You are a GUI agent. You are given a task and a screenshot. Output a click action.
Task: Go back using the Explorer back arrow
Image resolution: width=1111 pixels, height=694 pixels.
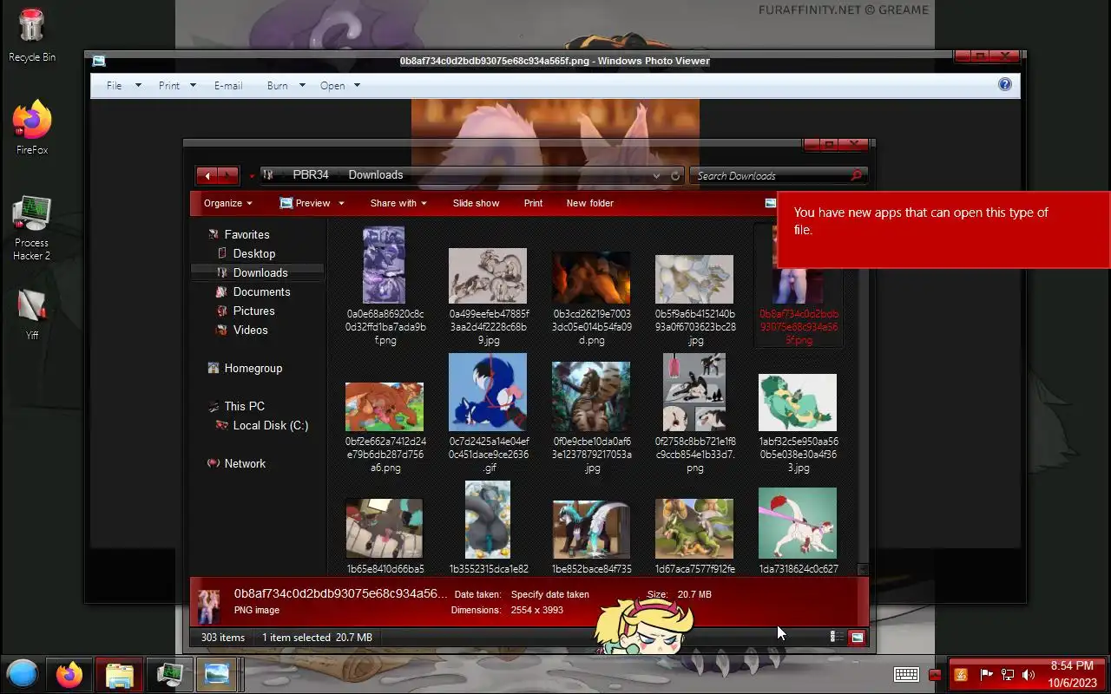click(207, 175)
